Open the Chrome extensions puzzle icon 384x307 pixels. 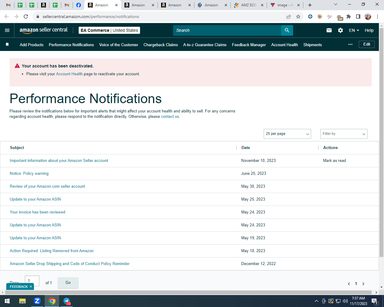click(x=349, y=16)
